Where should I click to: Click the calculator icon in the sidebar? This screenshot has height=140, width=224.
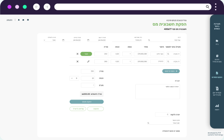click(x=217, y=88)
